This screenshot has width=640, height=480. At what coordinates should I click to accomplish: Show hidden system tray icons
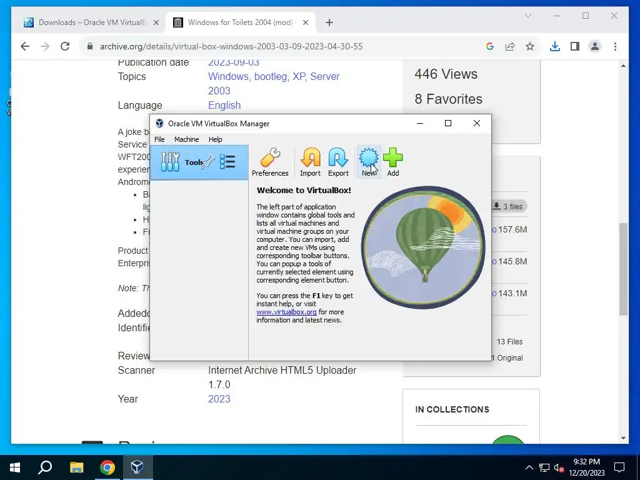click(529, 467)
